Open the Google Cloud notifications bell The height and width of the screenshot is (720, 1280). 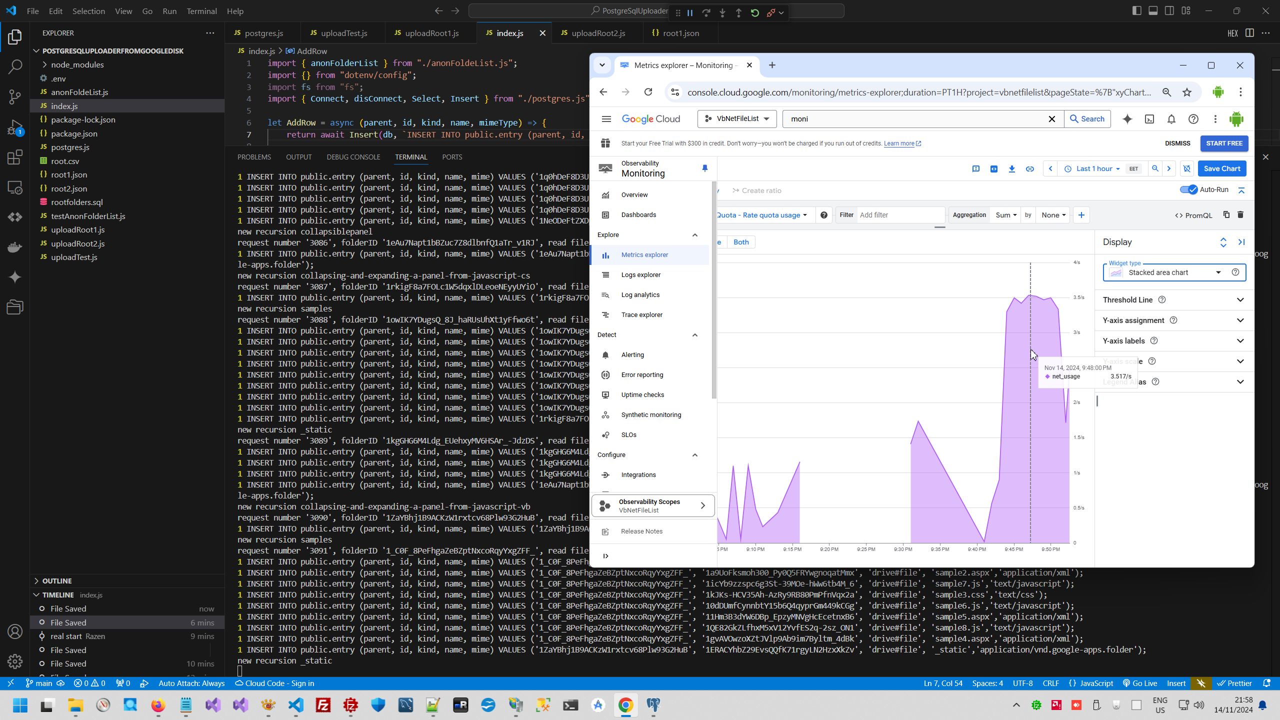[x=1171, y=119]
